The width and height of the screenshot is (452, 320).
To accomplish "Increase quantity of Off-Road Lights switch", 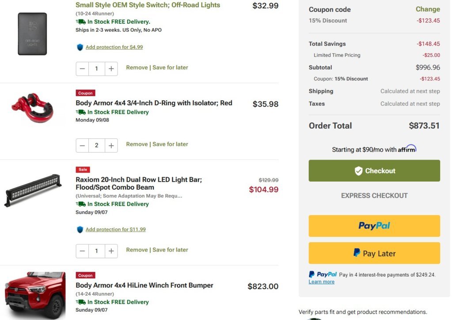I will tap(111, 69).
